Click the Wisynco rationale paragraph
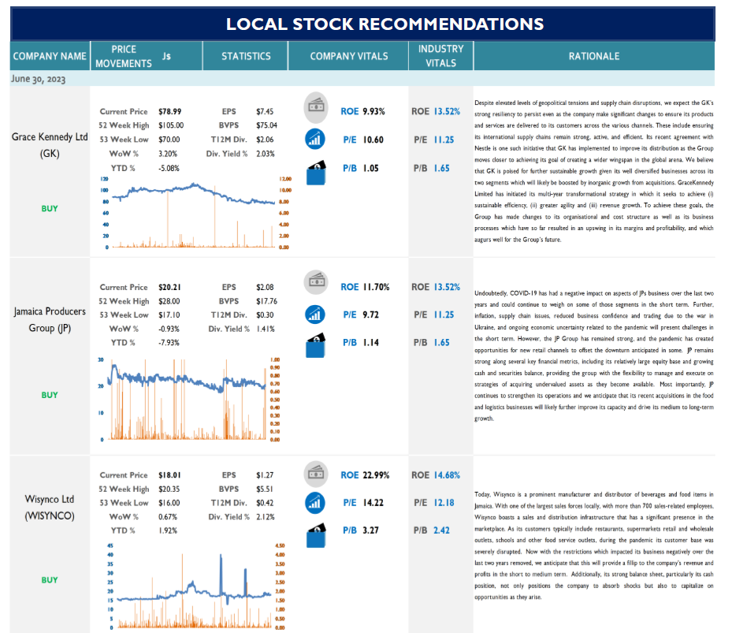This screenshot has height=633, width=736. (594, 545)
